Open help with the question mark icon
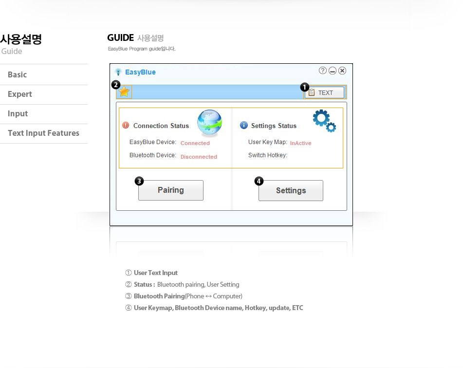Image resolution: width=463 pixels, height=368 pixels. coord(323,71)
